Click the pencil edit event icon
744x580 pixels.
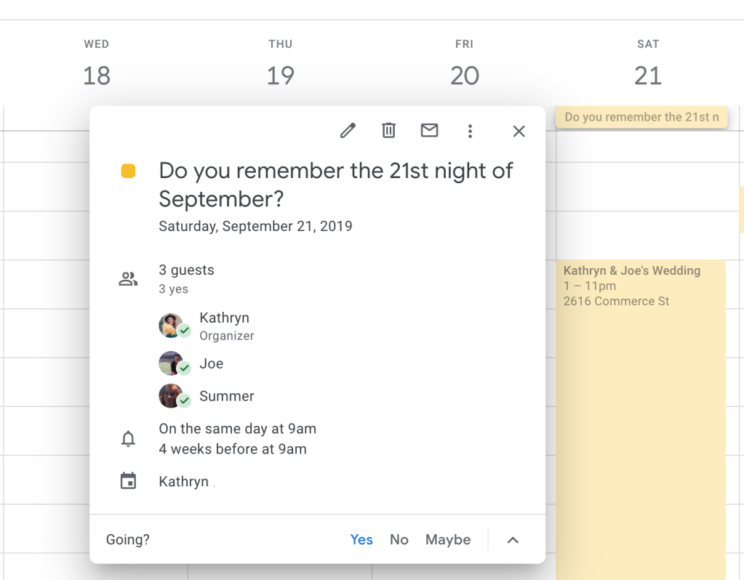point(348,131)
